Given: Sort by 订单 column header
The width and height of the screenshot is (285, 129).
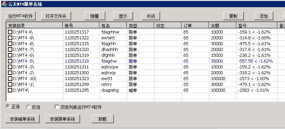Looking at the screenshot, I should (195, 26).
